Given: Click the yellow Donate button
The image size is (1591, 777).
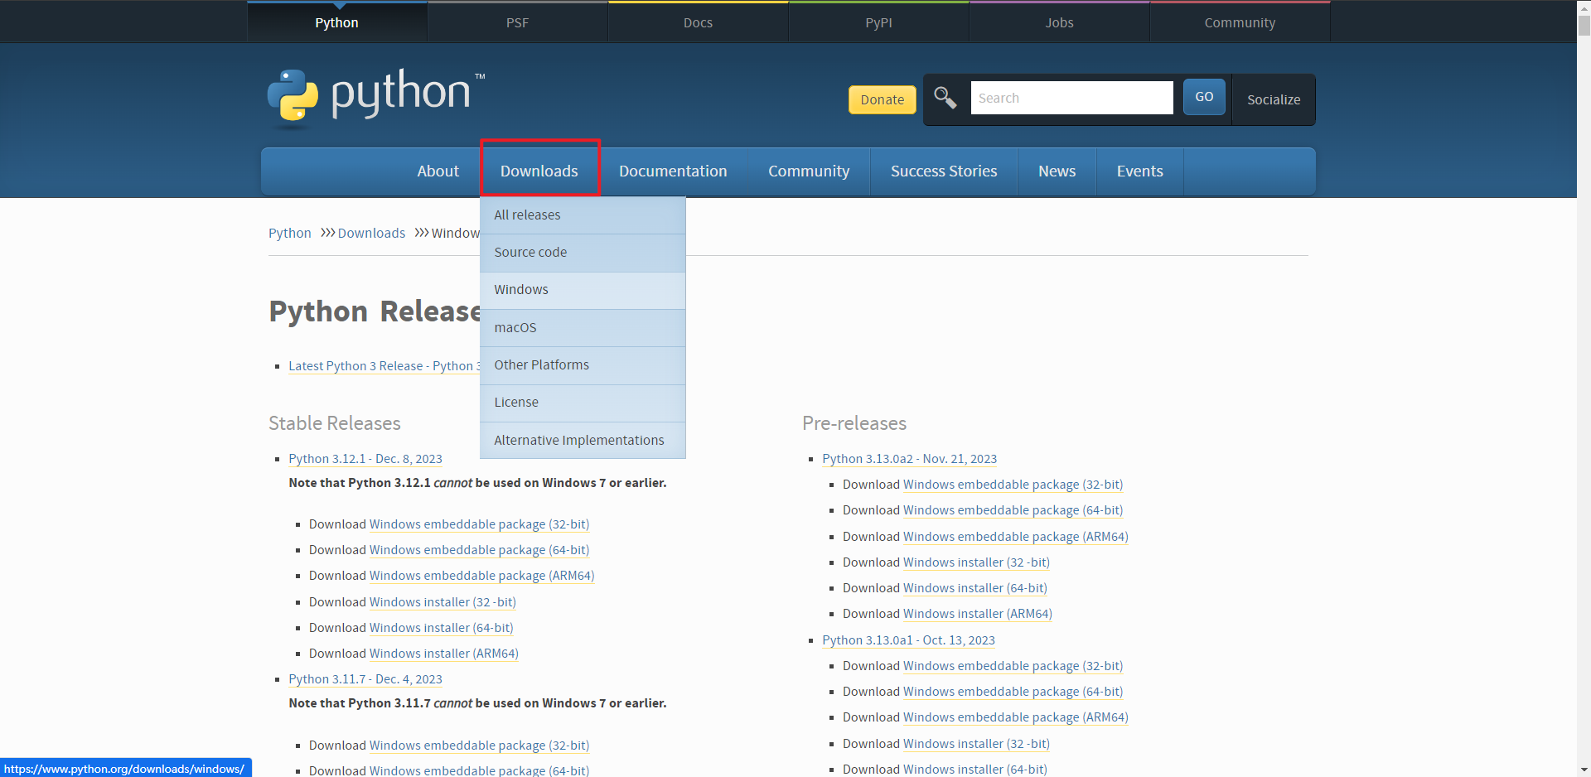Looking at the screenshot, I should tap(883, 99).
